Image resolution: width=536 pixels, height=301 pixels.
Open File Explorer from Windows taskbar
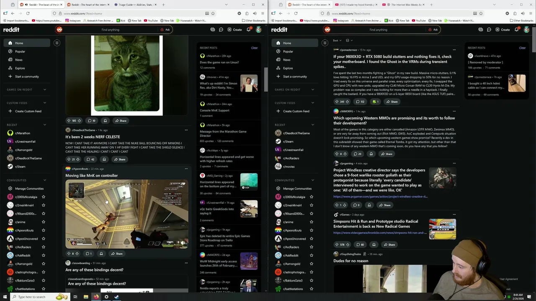point(86,297)
